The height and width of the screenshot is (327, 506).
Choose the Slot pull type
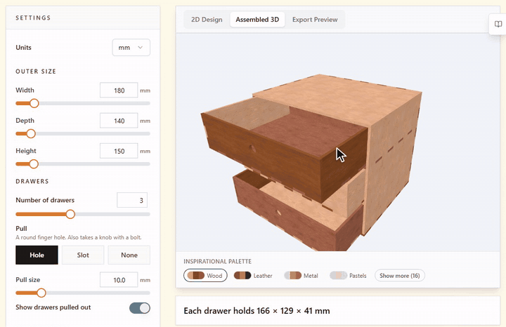pyautogui.click(x=83, y=255)
